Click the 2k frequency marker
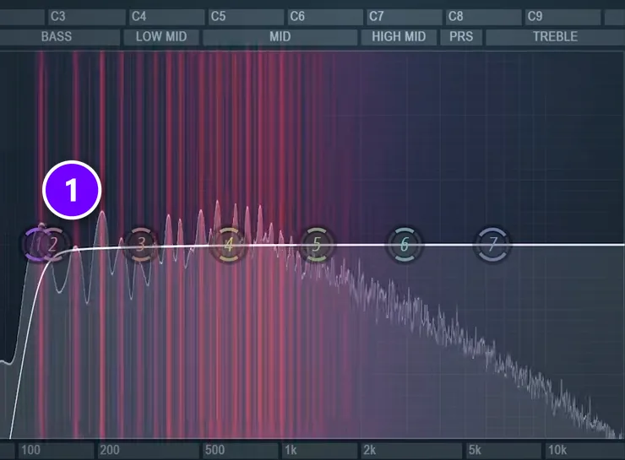The image size is (625, 460). point(369,450)
